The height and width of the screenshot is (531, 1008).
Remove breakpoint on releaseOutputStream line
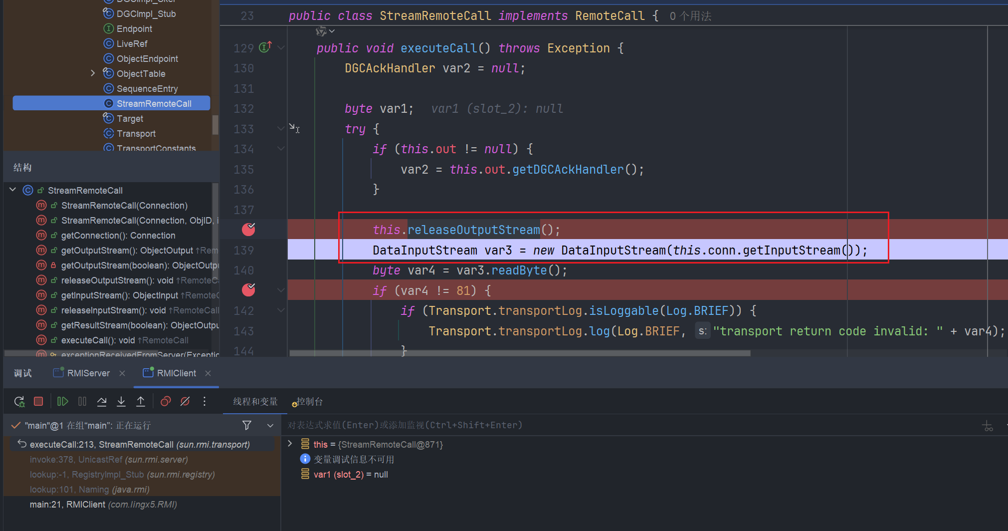pos(248,229)
